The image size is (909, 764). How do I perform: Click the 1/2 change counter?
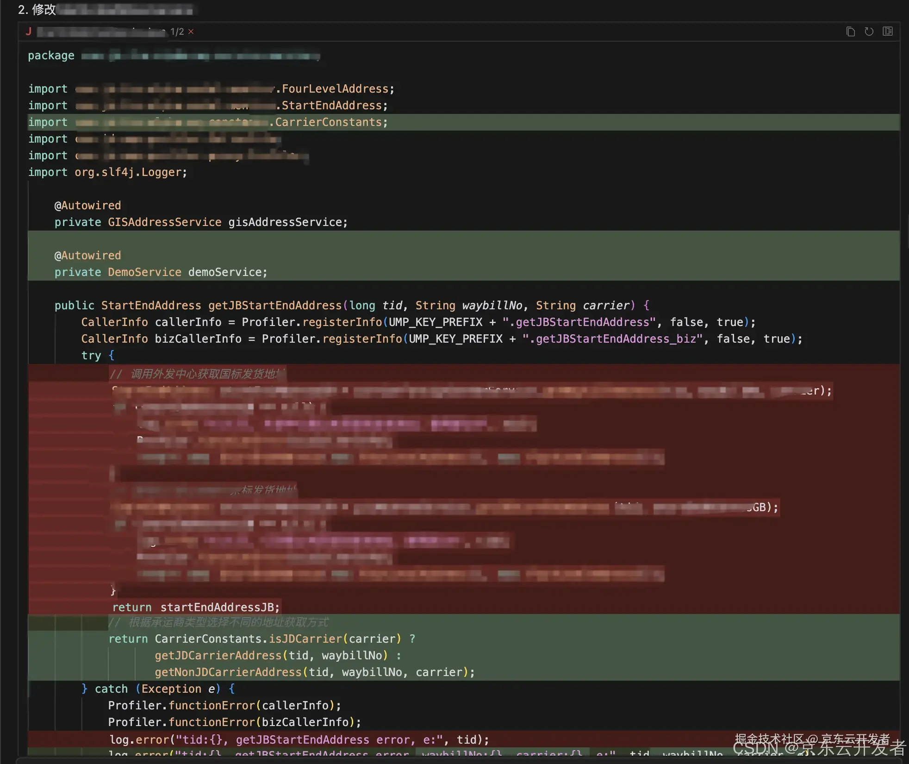tap(177, 31)
